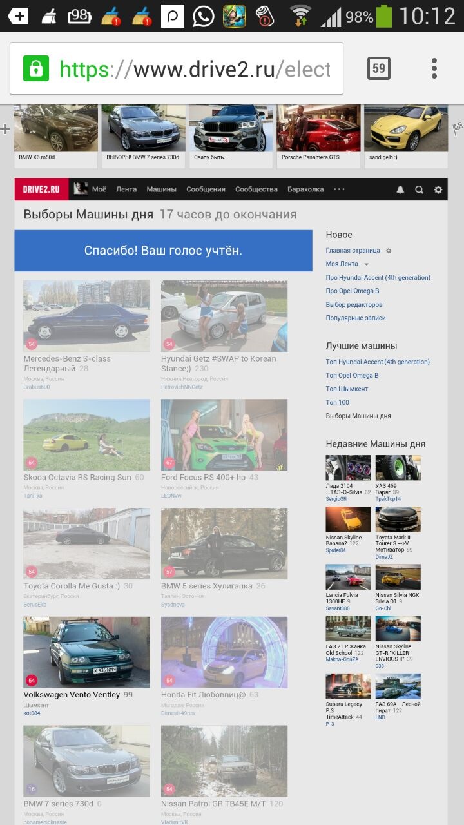464x825 pixels.
Task: Open the Volkswagen Vento Ventley photo
Action: (x=86, y=652)
